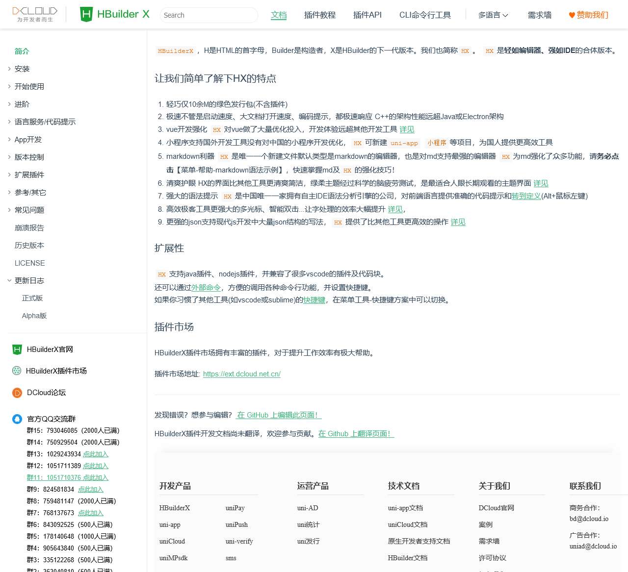Open the DCloud论坛 sidebar link
Screen dimensions: 628x572
[x=47, y=393]
